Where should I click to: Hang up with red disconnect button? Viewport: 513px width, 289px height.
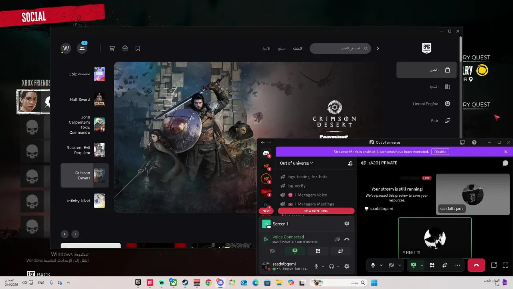tap(476, 265)
